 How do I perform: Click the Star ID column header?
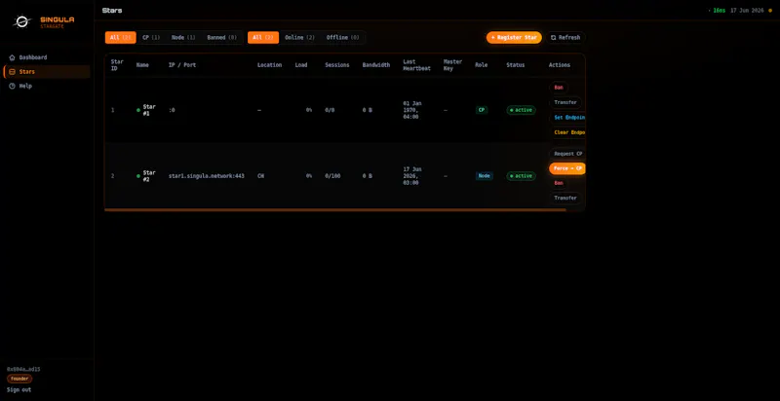(117, 65)
